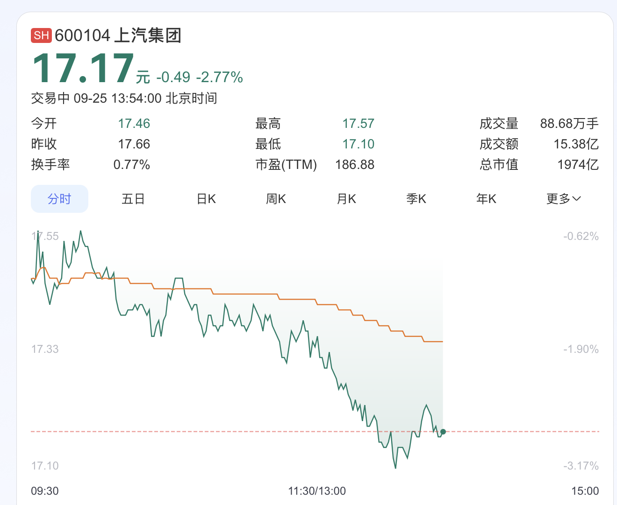Click the green dot at chart line end
This screenshot has width=617, height=505.
point(443,432)
